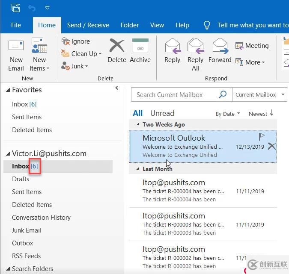Screen dimensions: 289x274
Task: Open the Help ribbon tab
Action: point(182,25)
